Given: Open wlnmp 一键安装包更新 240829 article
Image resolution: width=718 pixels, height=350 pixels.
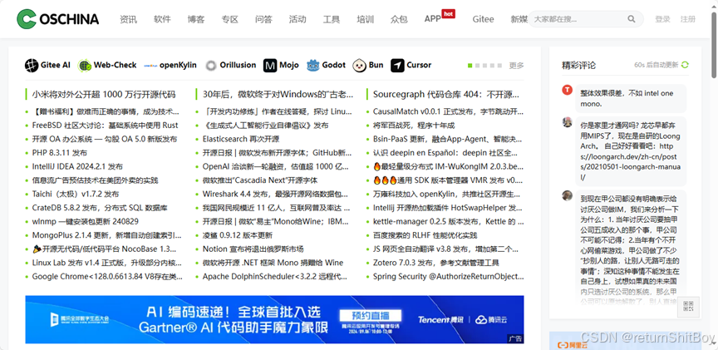Looking at the screenshot, I should [85, 221].
